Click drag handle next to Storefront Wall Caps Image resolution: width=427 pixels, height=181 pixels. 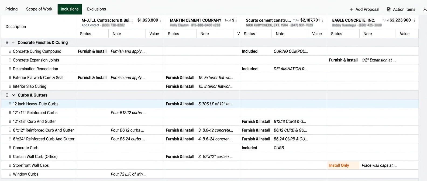pos(10,165)
